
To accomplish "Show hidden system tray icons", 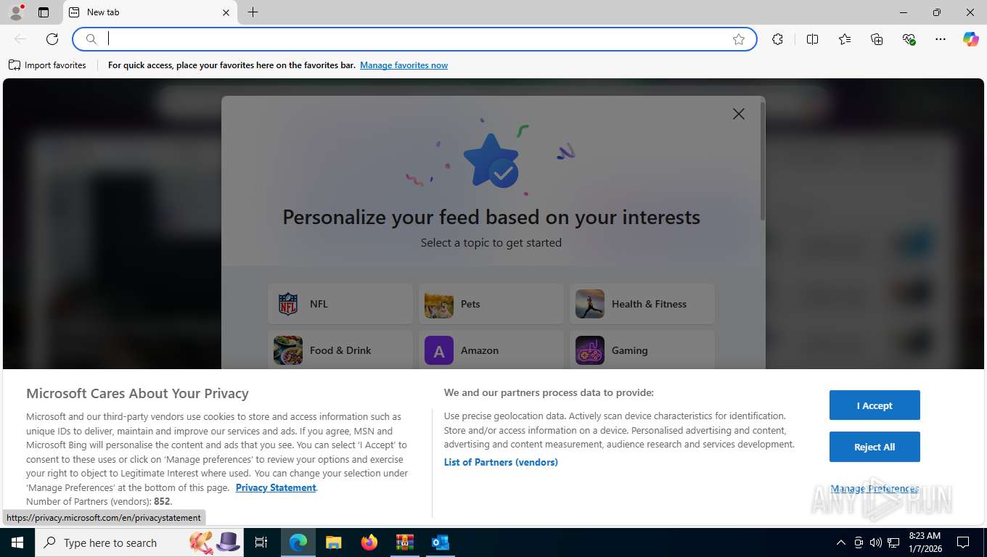I will point(841,542).
